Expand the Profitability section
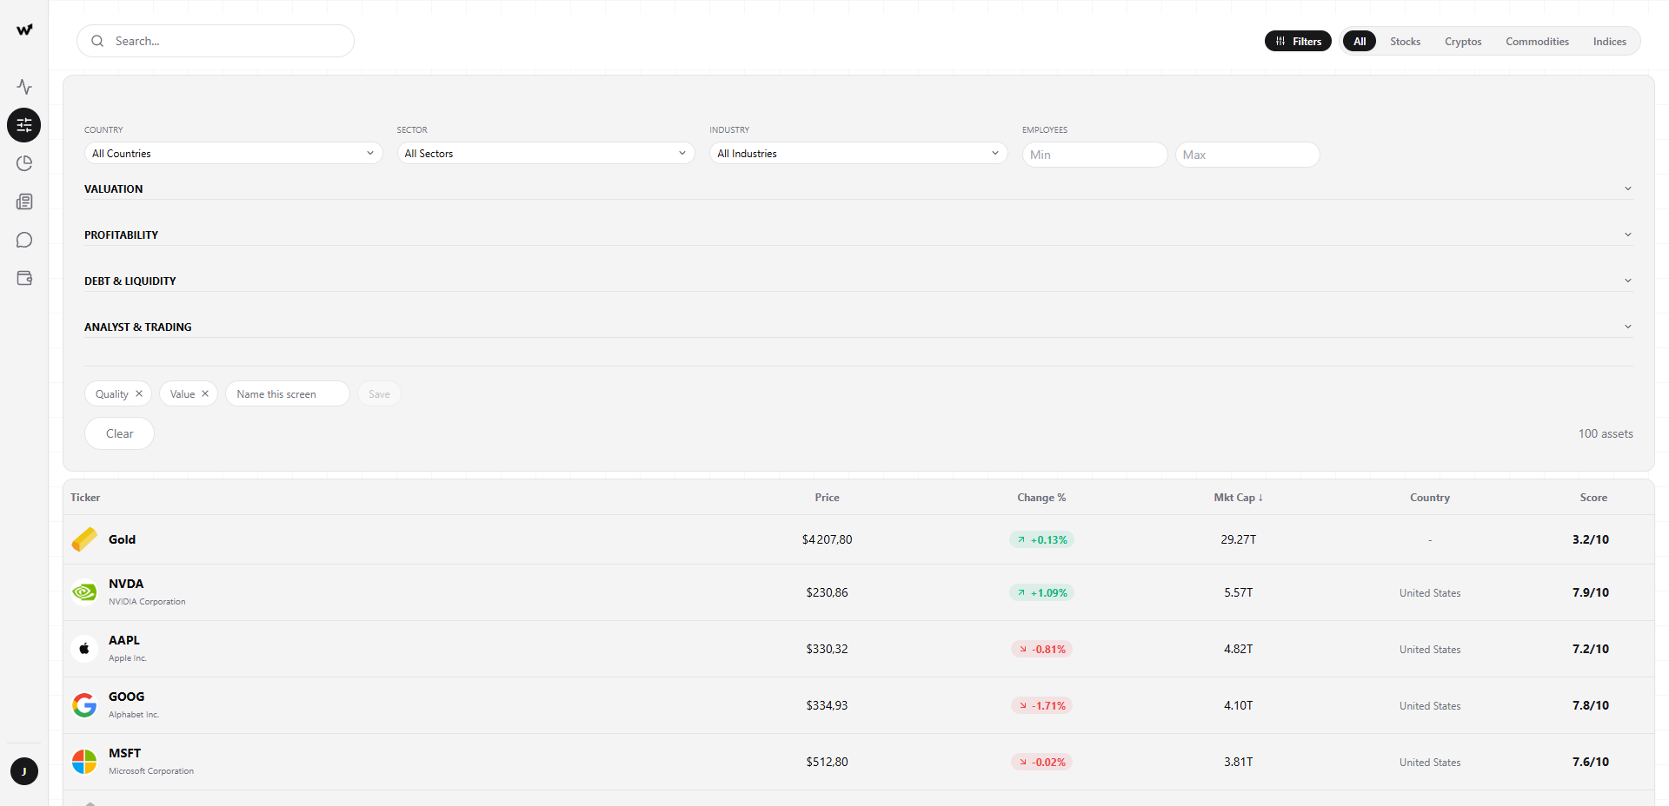The width and height of the screenshot is (1669, 806). click(858, 235)
